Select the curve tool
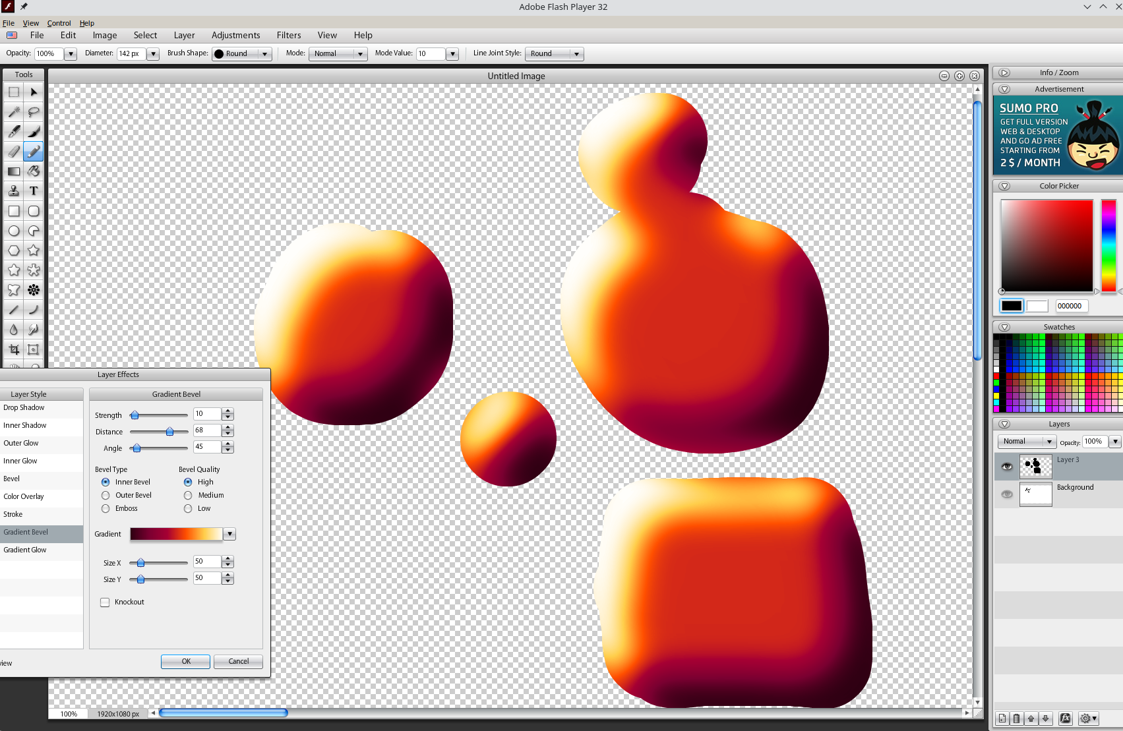 [x=34, y=310]
